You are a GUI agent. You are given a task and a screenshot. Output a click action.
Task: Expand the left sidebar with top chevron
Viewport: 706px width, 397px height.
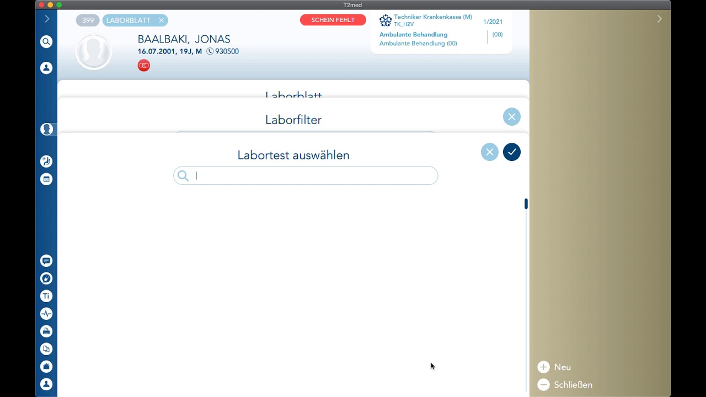[47, 19]
